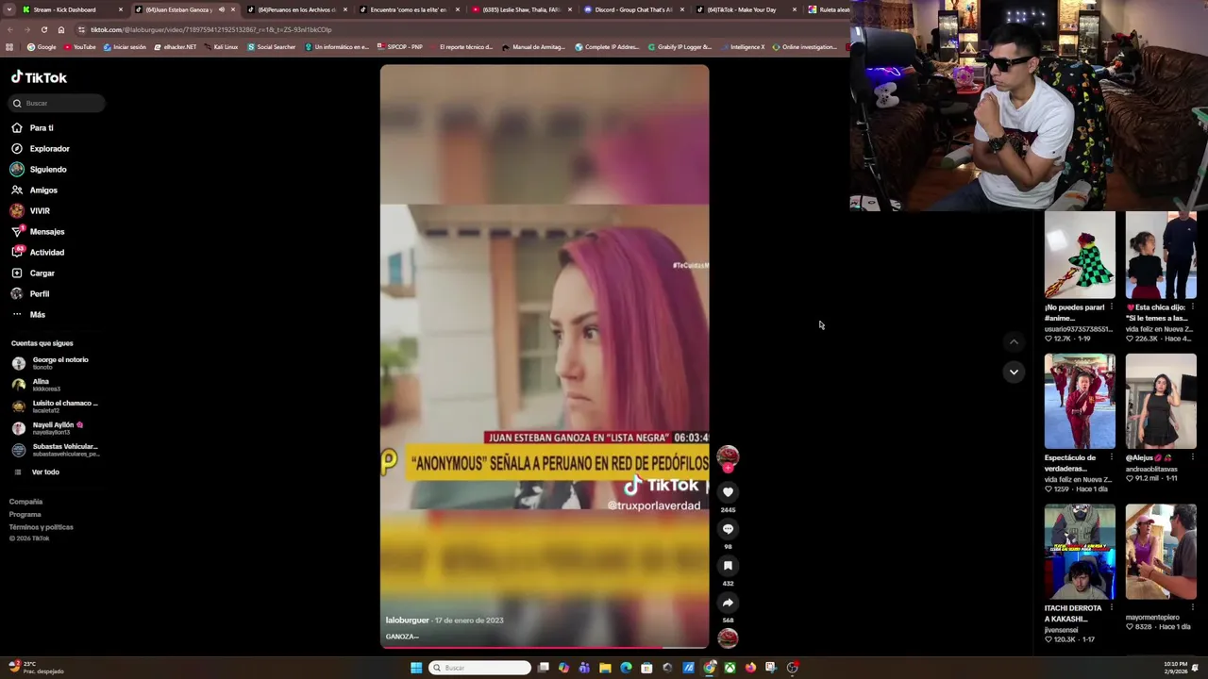The height and width of the screenshot is (679, 1208).
Task: Like the video with heart icon
Action: [x=728, y=491]
